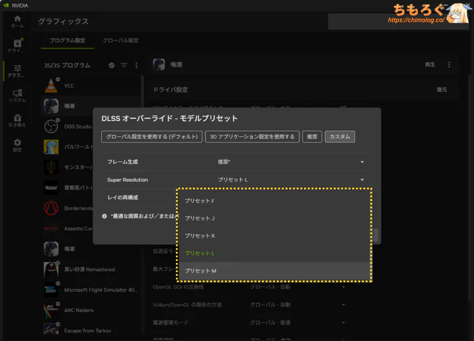Screen dimensions: 474x341
Task: Open the three-dot menu beside 再生
Action: coord(449,65)
